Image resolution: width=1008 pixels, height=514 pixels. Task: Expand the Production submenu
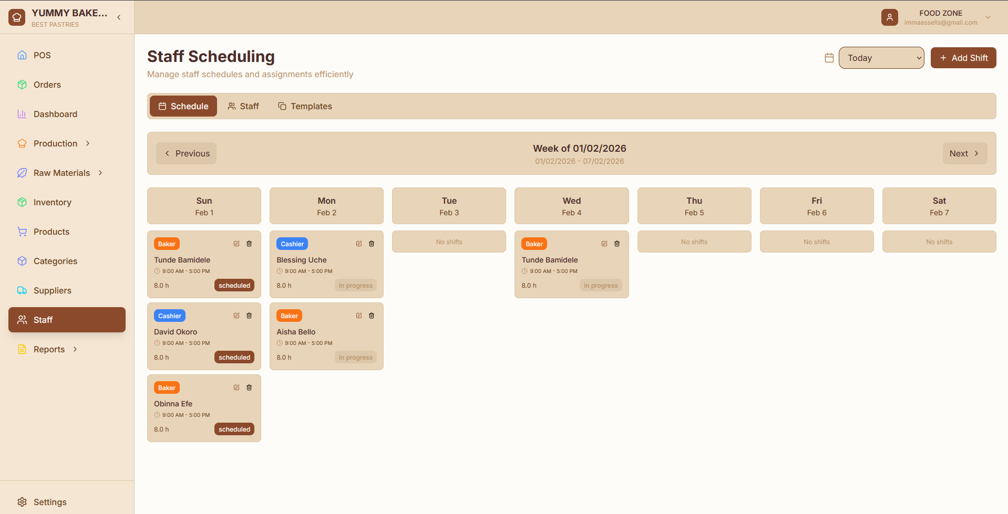click(x=88, y=143)
